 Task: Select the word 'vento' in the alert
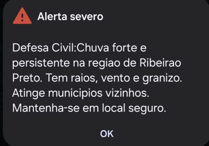[115, 78]
